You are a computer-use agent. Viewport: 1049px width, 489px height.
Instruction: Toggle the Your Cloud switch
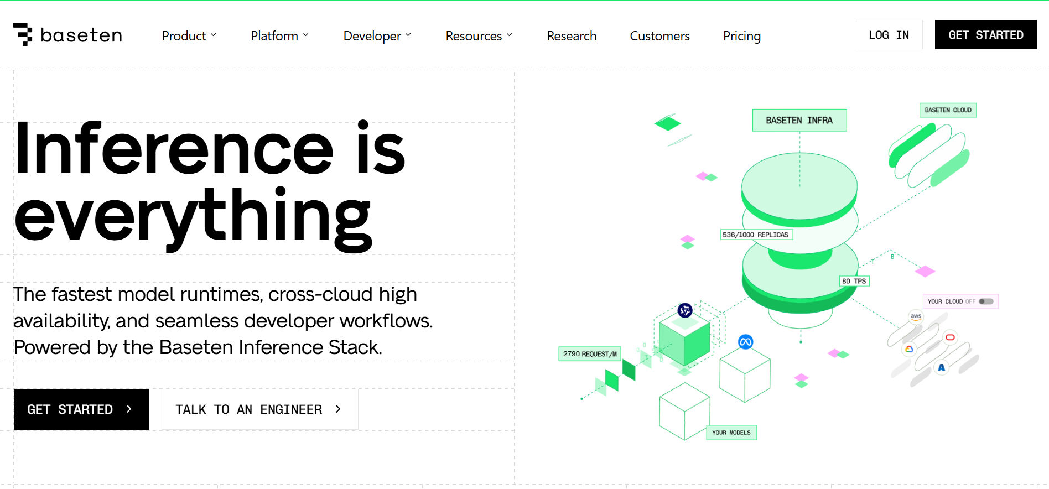click(x=986, y=301)
